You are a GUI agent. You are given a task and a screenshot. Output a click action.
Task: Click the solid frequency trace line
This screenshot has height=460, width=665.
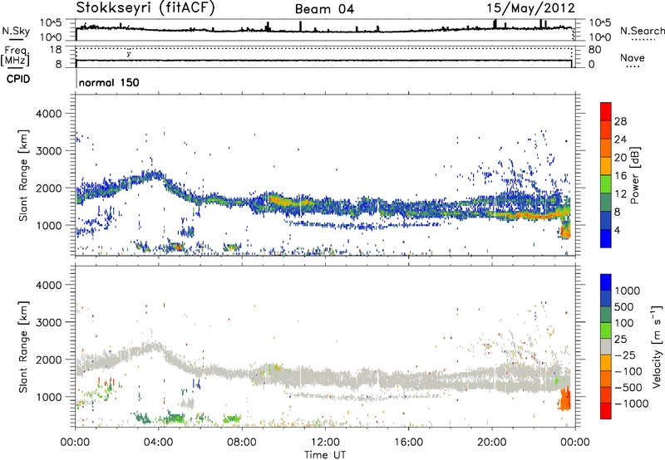324,60
